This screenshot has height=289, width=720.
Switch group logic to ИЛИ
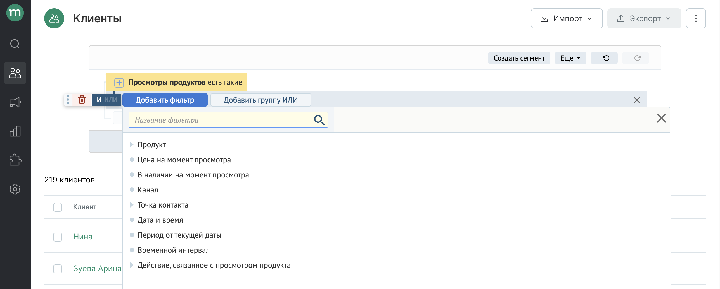click(x=111, y=100)
